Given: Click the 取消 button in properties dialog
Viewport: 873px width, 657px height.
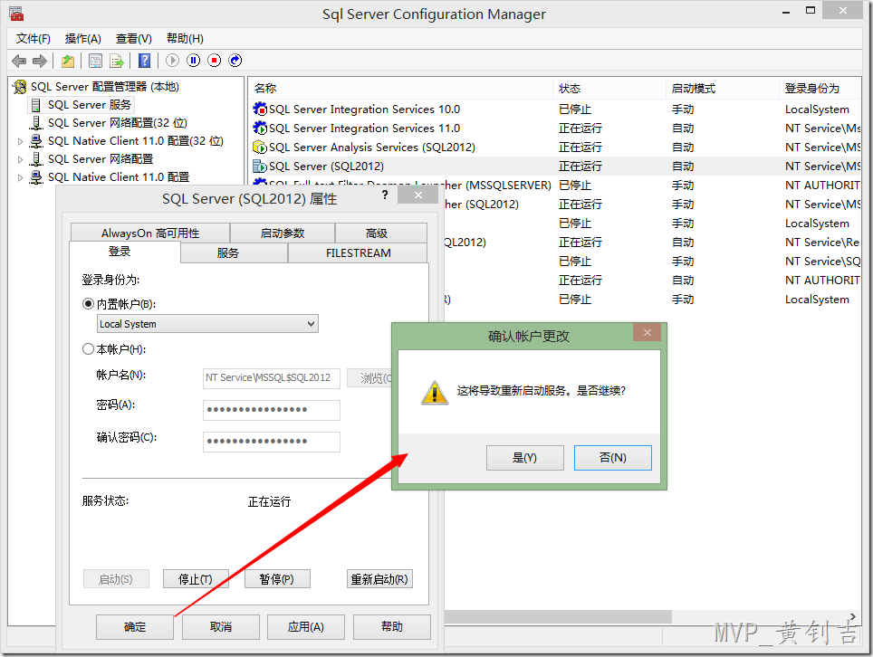Looking at the screenshot, I should click(x=221, y=627).
